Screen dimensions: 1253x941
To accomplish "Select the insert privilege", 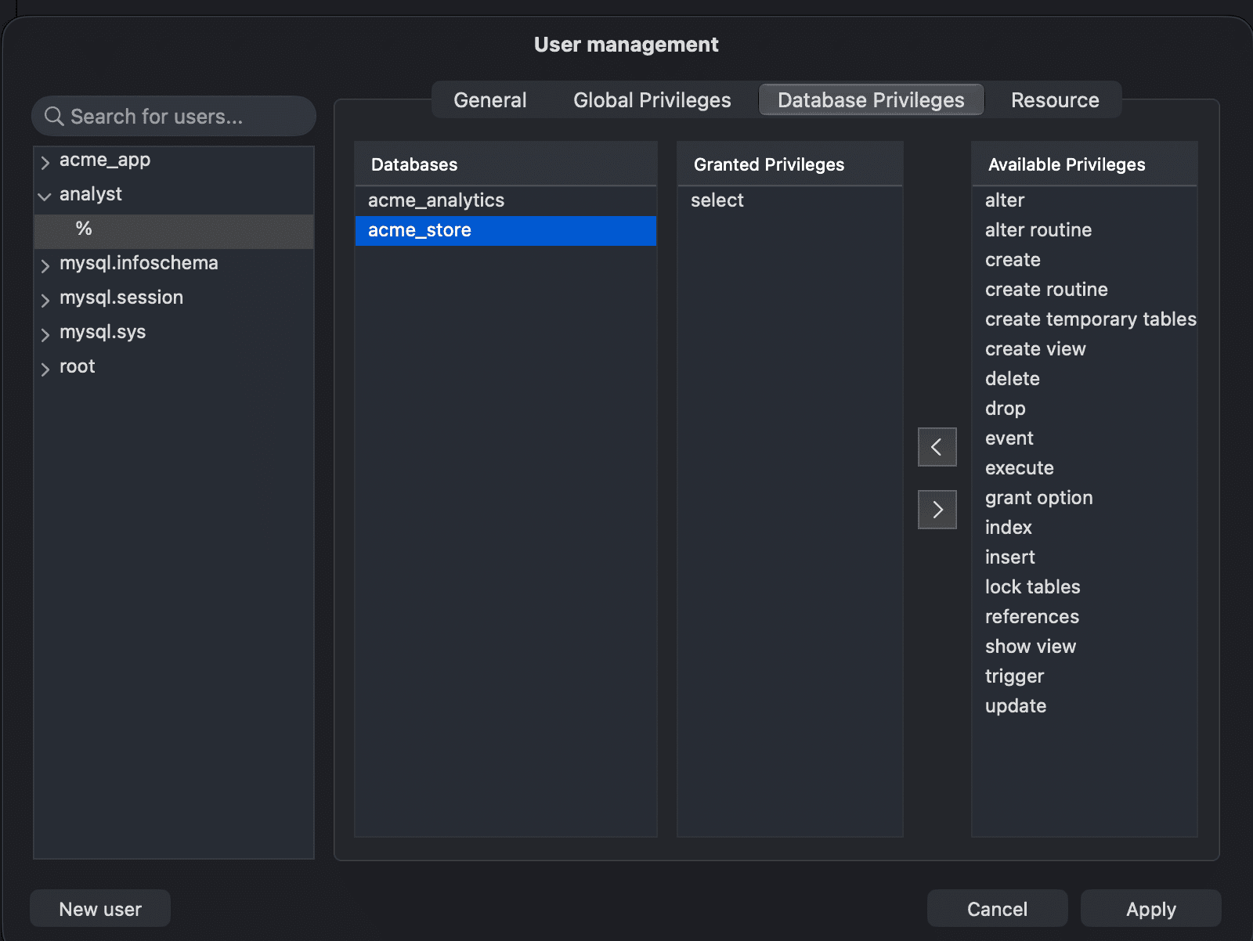I will (1085, 557).
